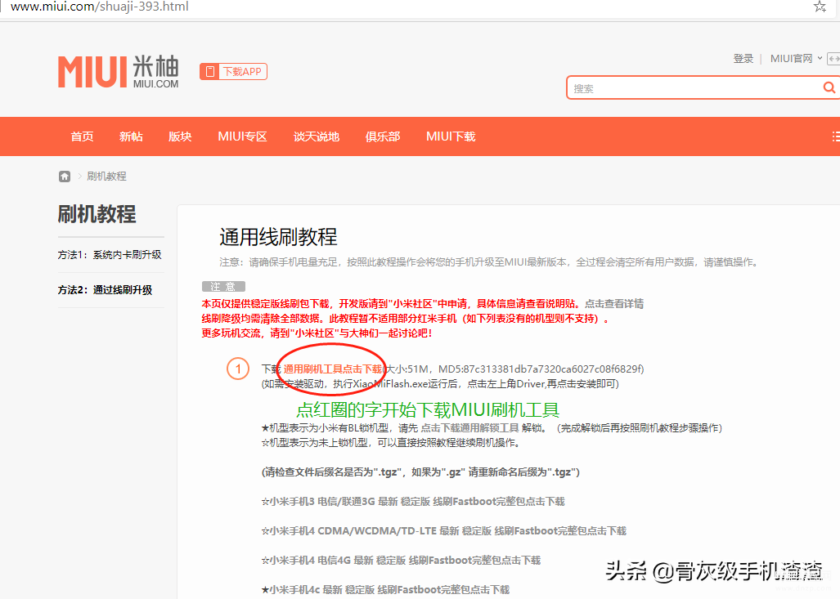Viewport: 840px width, 599px height.
Task: Download 小米手机3 电信/联通3G Fastboot package
Action: [413, 502]
